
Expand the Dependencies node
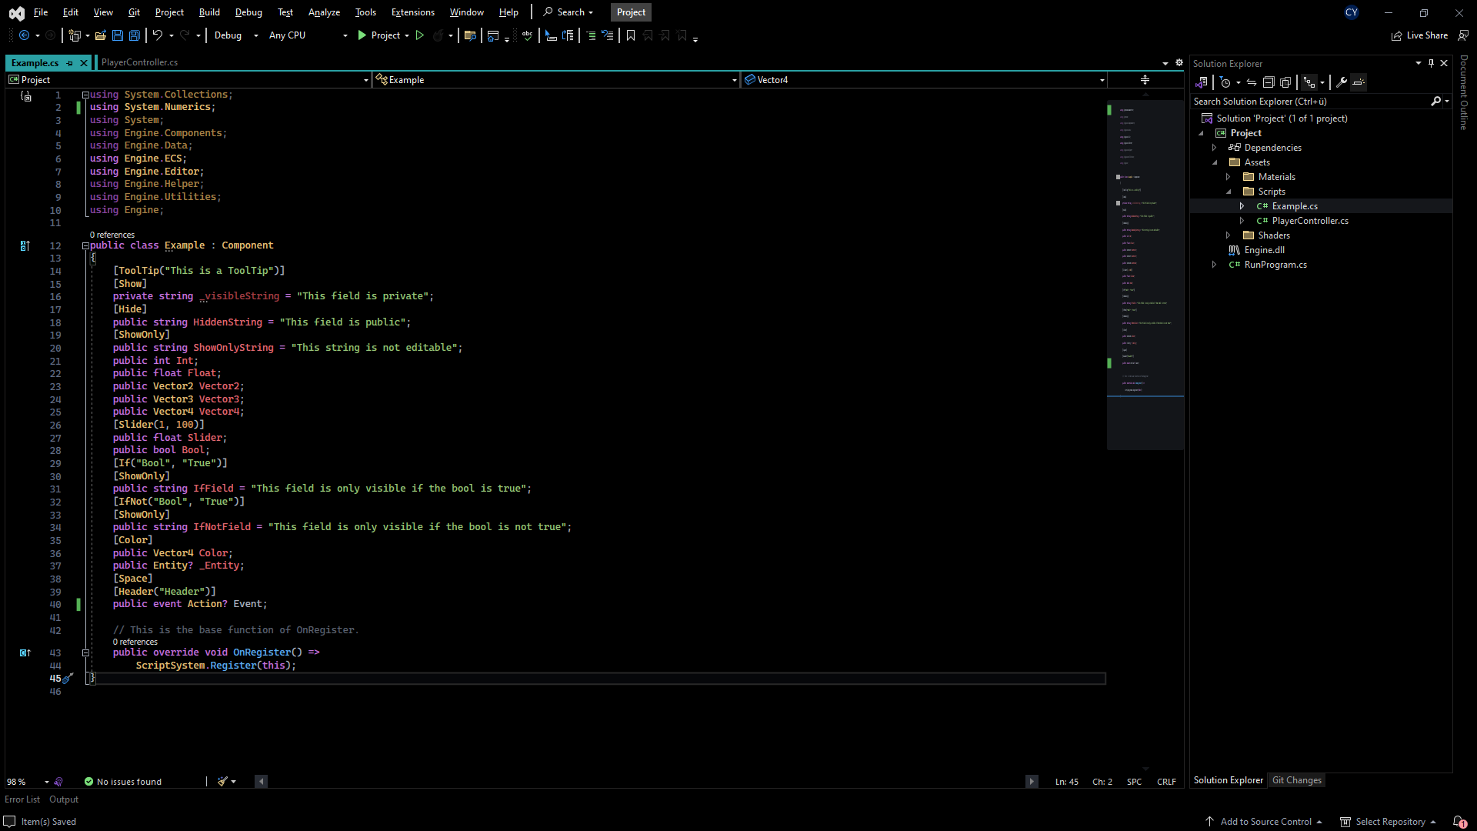point(1215,148)
